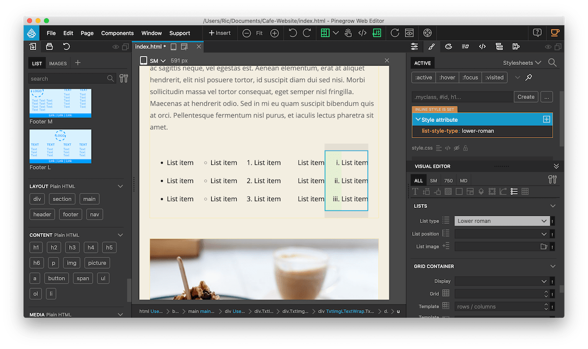
Task: Click the JS toggle icon in toolbar
Action: click(x=377, y=33)
